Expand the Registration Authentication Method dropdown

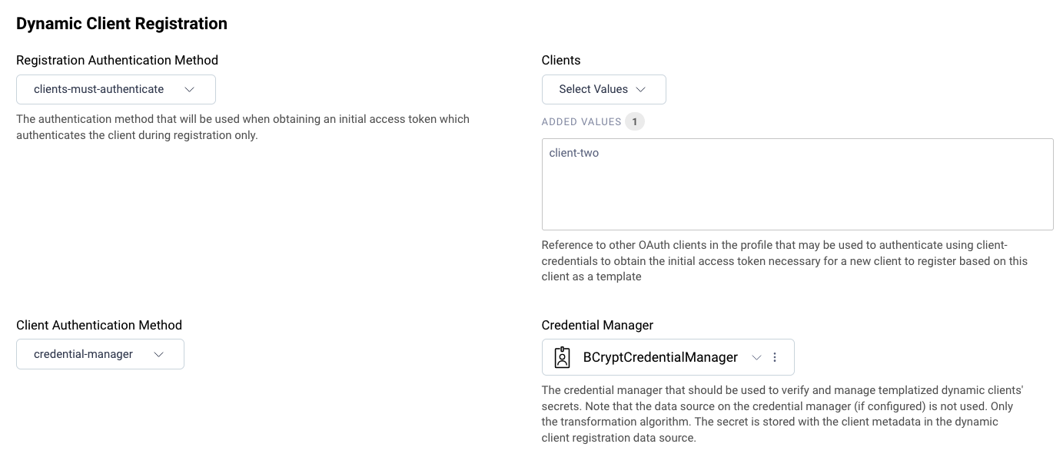190,89
